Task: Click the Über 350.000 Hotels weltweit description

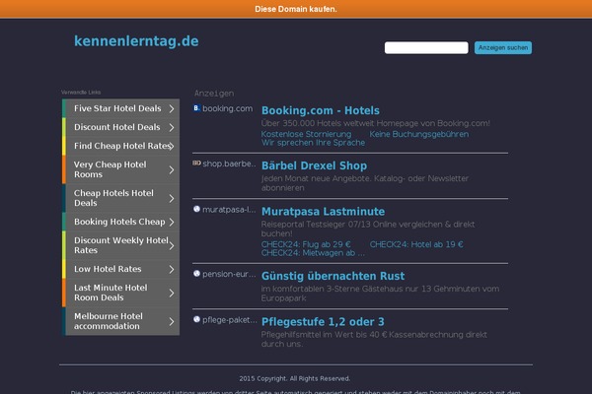Action: coord(376,123)
